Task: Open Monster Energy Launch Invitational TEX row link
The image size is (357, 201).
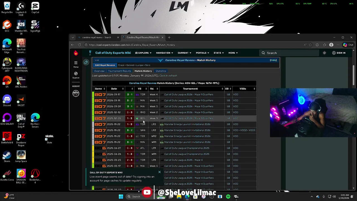Action: [x=187, y=136]
